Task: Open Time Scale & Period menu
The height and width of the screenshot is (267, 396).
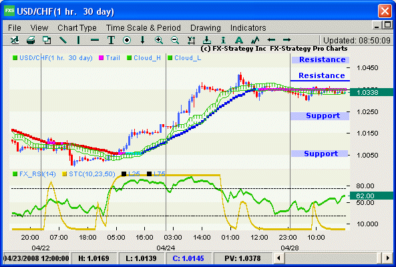Action: tap(143, 28)
